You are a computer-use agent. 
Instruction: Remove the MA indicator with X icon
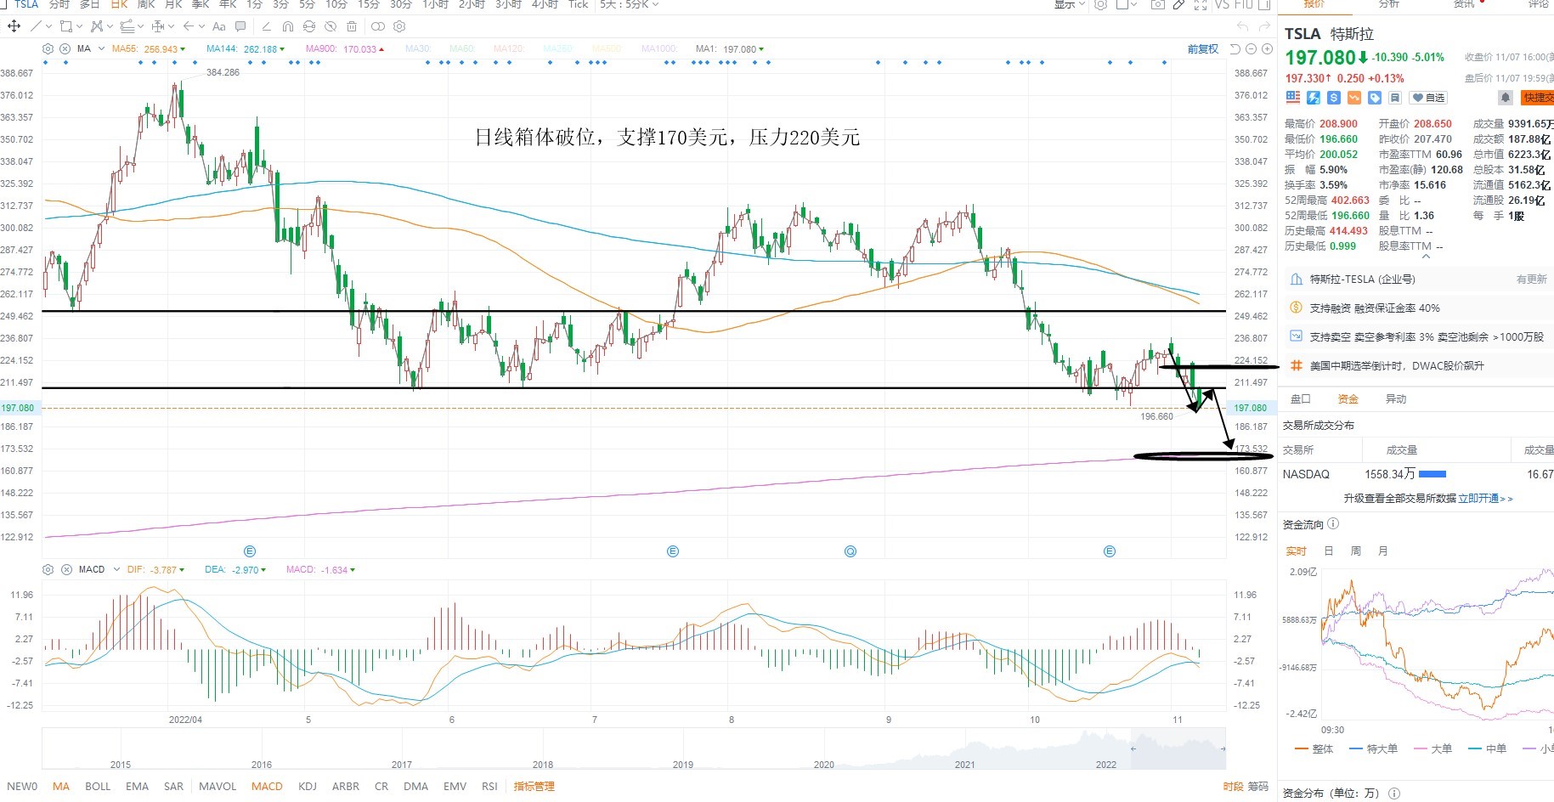pos(65,48)
